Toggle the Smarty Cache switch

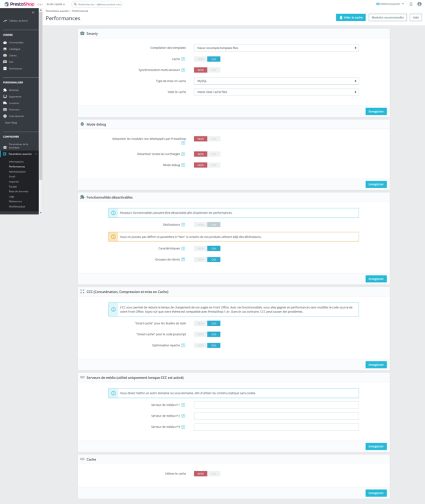(x=207, y=59)
